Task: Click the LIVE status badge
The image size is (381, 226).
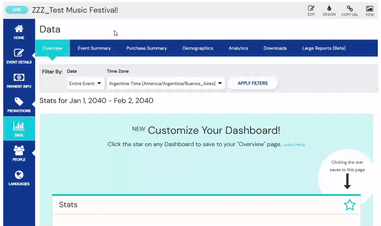Action: [17, 10]
